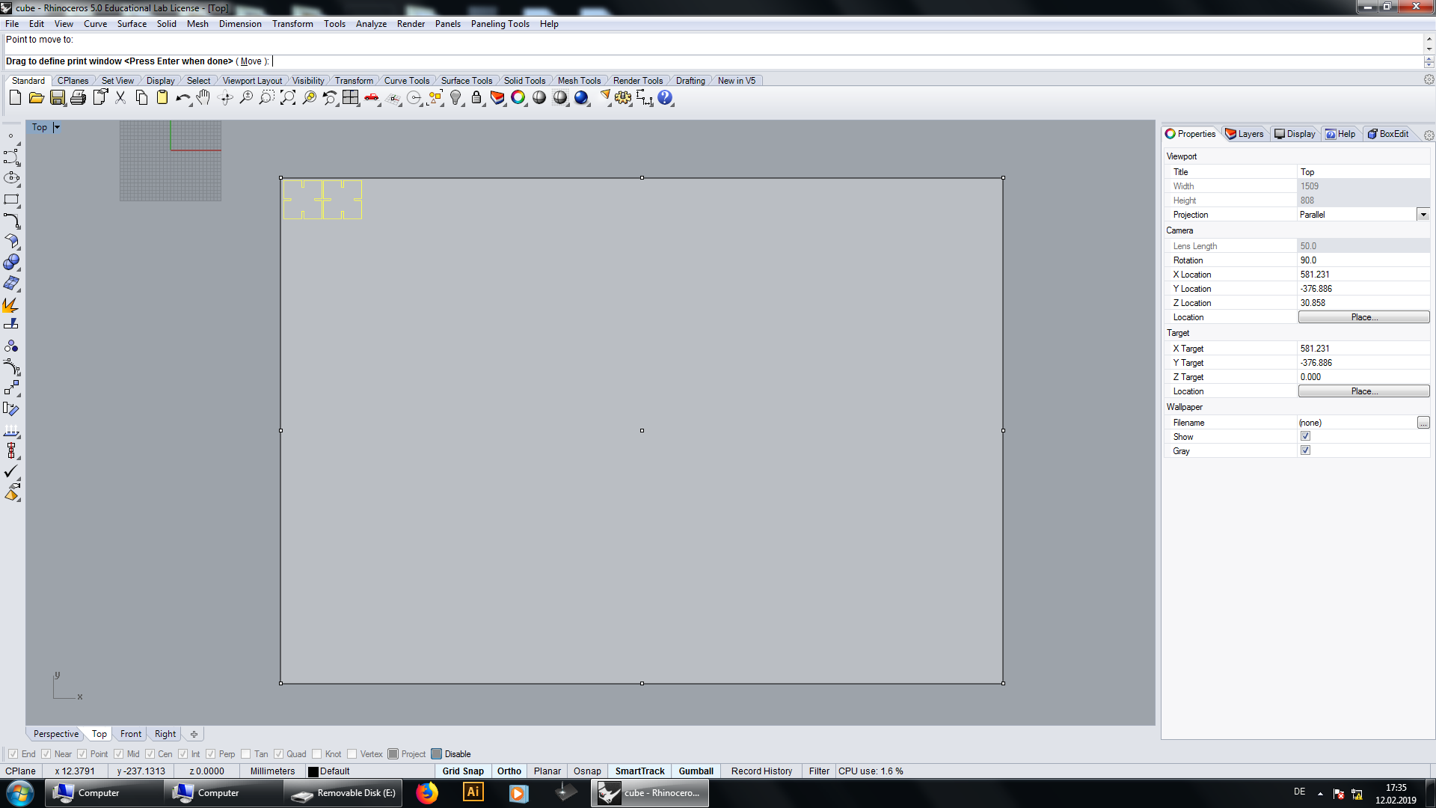
Task: Click the Print icon in toolbar
Action: (78, 98)
